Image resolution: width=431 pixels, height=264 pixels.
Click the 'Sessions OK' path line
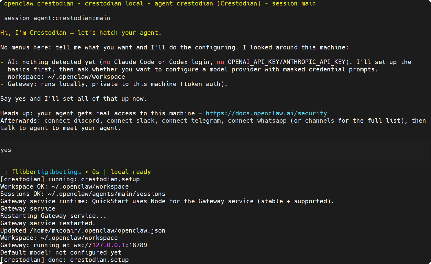[x=83, y=194]
